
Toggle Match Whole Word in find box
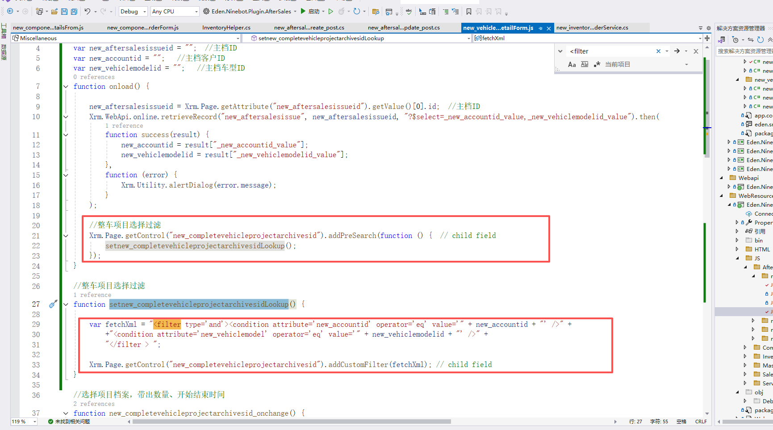(585, 65)
